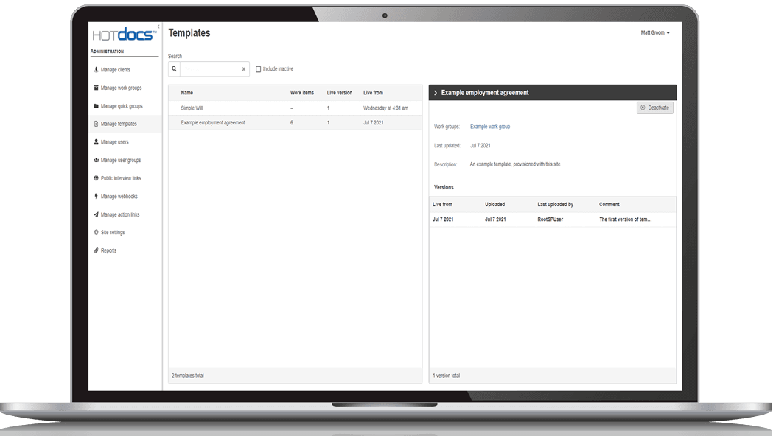This screenshot has height=436, width=776.
Task: Click the Reports paperclip icon
Action: 96,250
